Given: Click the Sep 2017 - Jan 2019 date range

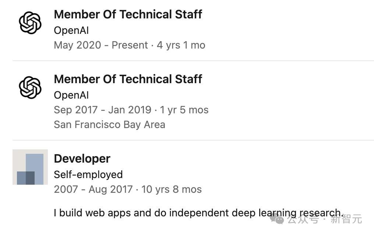Looking at the screenshot, I should pos(103,110).
